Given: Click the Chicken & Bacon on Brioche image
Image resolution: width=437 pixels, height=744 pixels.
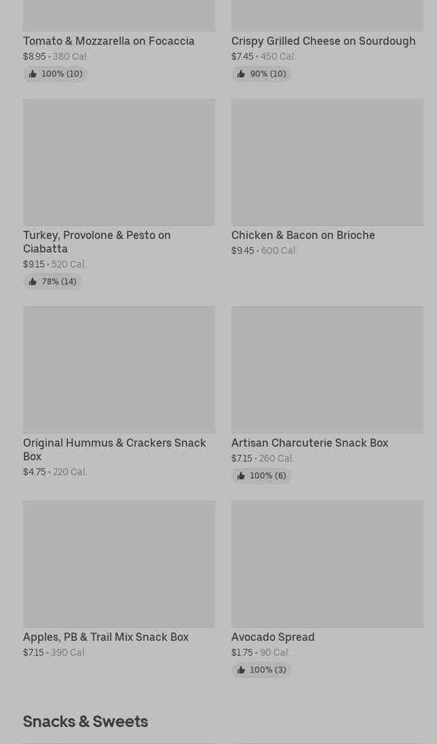Looking at the screenshot, I should pos(327,162).
